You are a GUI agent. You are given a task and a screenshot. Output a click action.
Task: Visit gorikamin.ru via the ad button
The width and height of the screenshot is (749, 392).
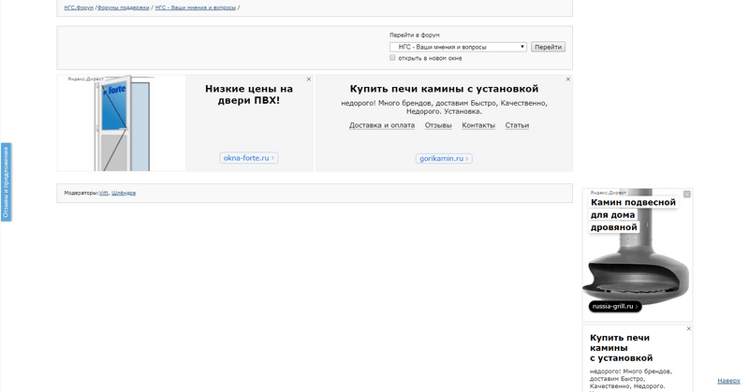coord(443,159)
